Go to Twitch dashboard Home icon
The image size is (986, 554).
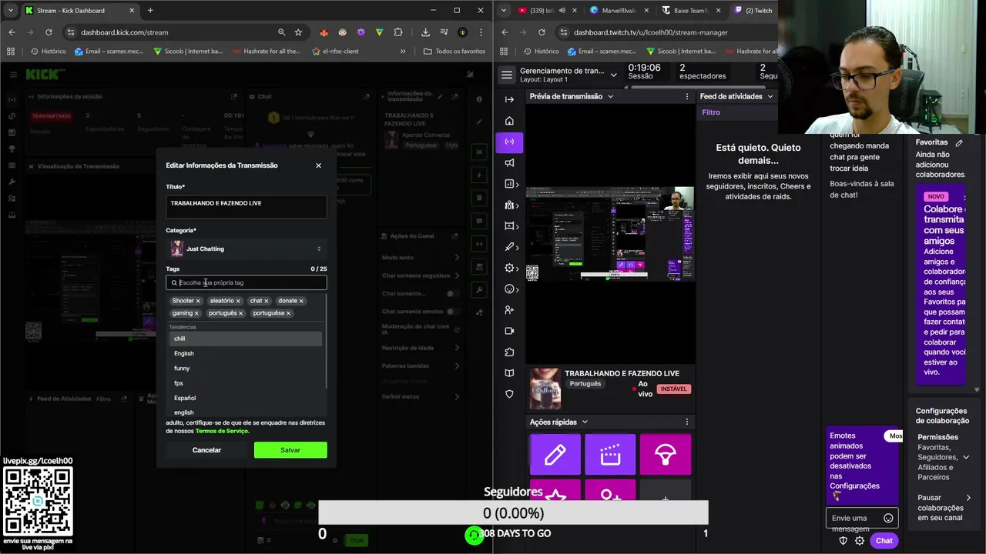tap(509, 121)
